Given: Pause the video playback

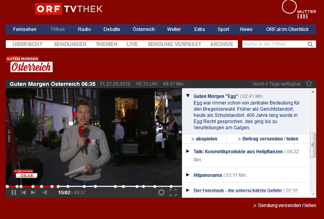Looking at the screenshot, I should click(x=14, y=192).
